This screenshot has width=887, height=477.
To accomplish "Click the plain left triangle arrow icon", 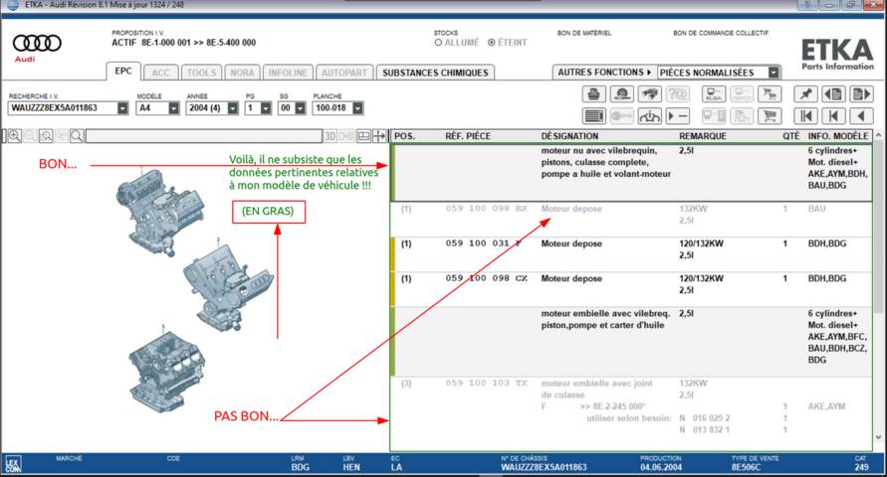I will point(861,116).
